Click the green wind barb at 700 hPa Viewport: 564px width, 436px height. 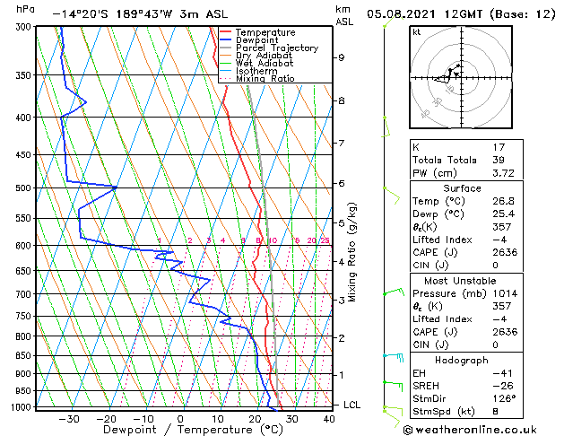point(394,292)
